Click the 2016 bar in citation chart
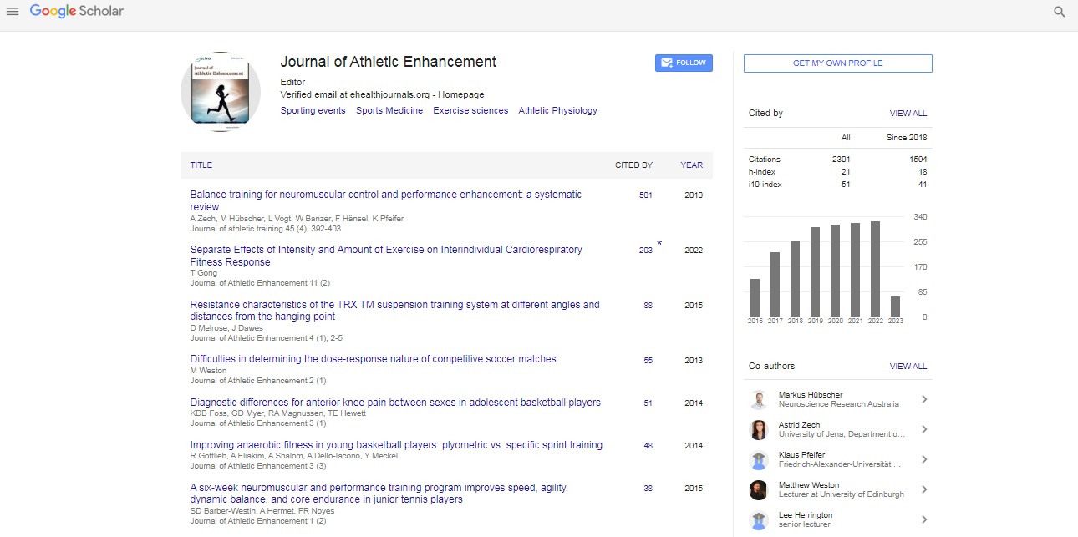This screenshot has height=537, width=1078. 755,297
